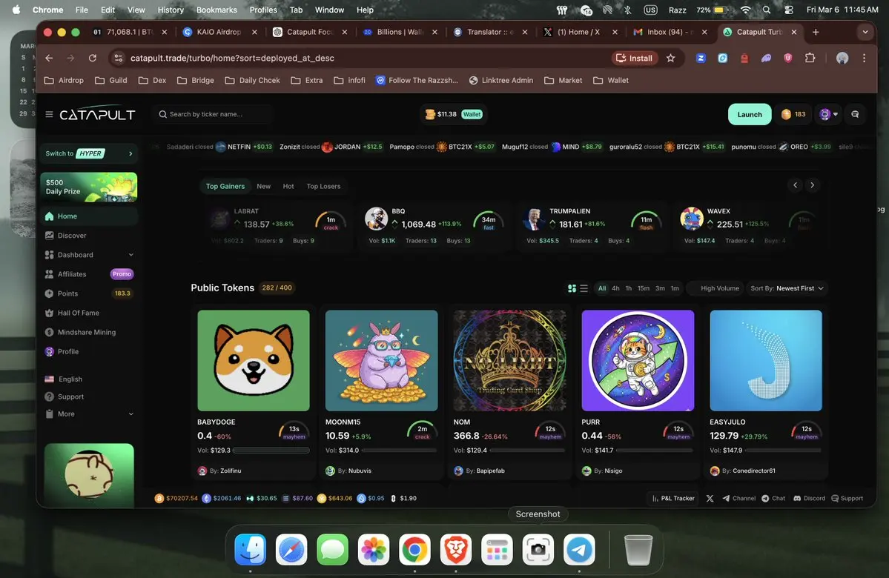
Task: Toggle the High Volume filter
Action: click(x=716, y=288)
